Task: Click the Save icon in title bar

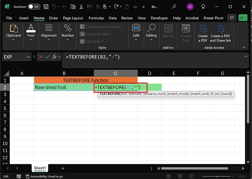Action: tap(46, 7)
